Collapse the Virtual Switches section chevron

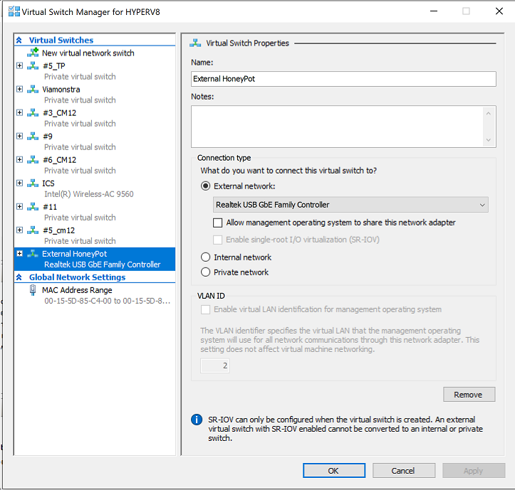click(19, 40)
